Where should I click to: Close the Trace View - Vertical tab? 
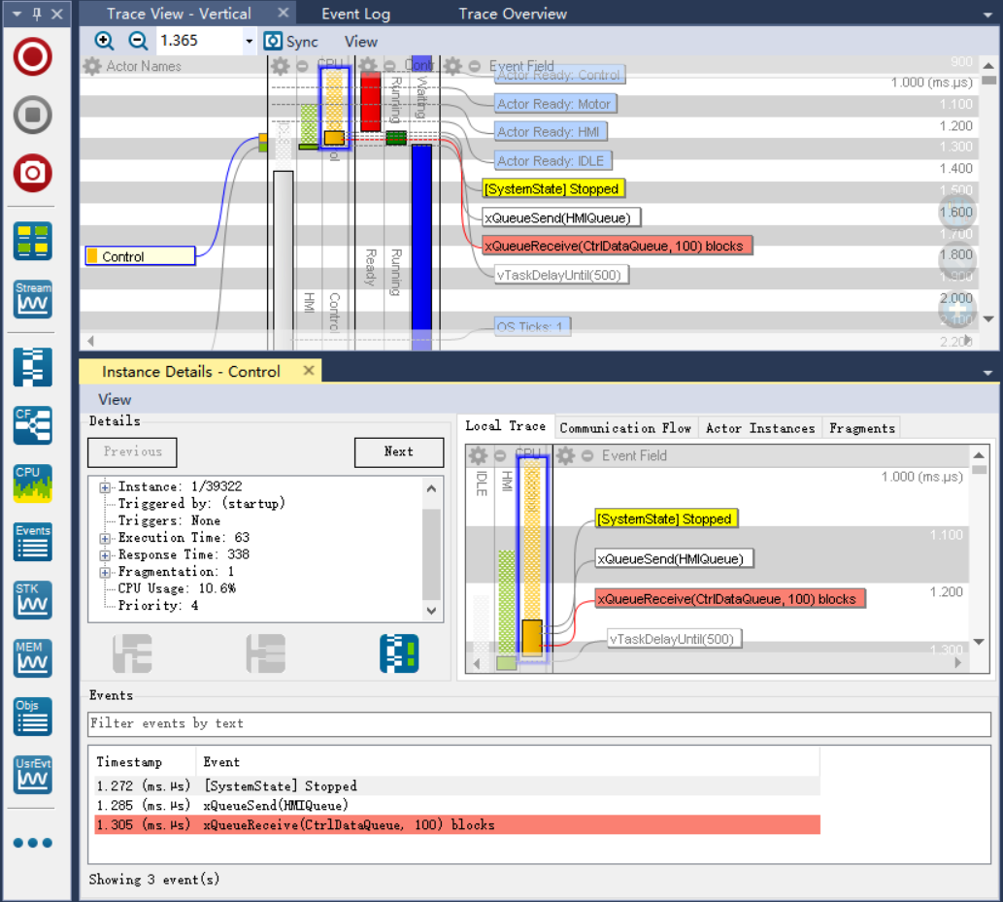[284, 13]
